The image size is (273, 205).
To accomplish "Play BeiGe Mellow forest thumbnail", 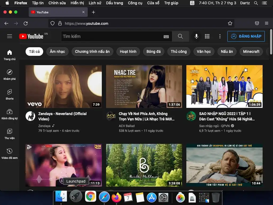I will (x=144, y=165).
